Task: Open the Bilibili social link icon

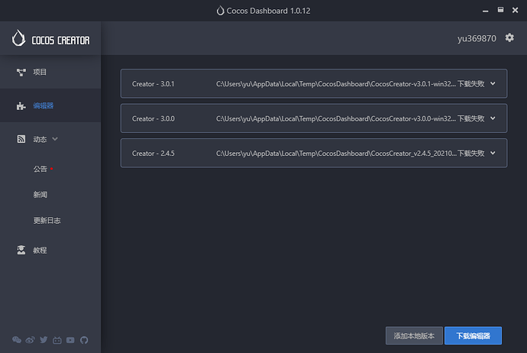Action: pyautogui.click(x=57, y=340)
